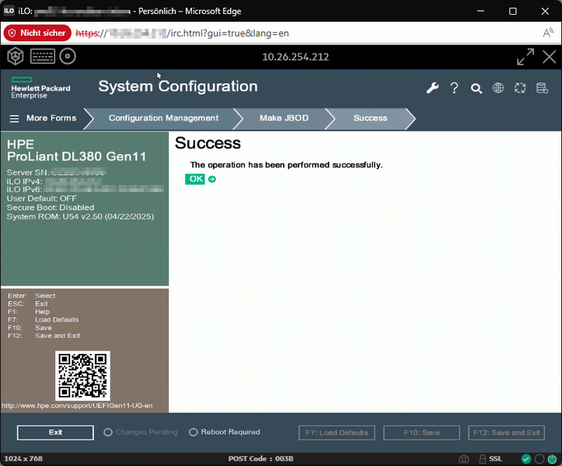Click the 10.26.254.212 console title
562x466 pixels.
tap(295, 57)
